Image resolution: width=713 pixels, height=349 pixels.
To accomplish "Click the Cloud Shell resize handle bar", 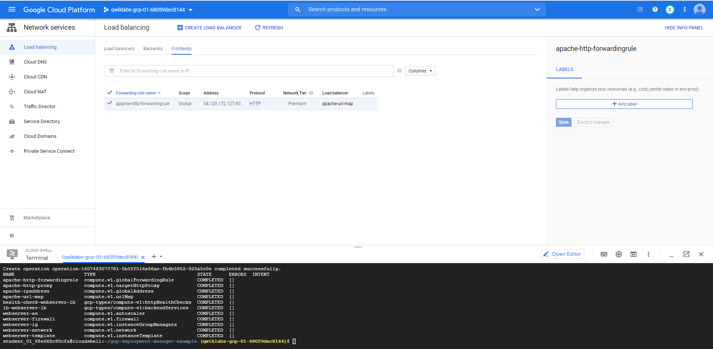I will point(358,247).
